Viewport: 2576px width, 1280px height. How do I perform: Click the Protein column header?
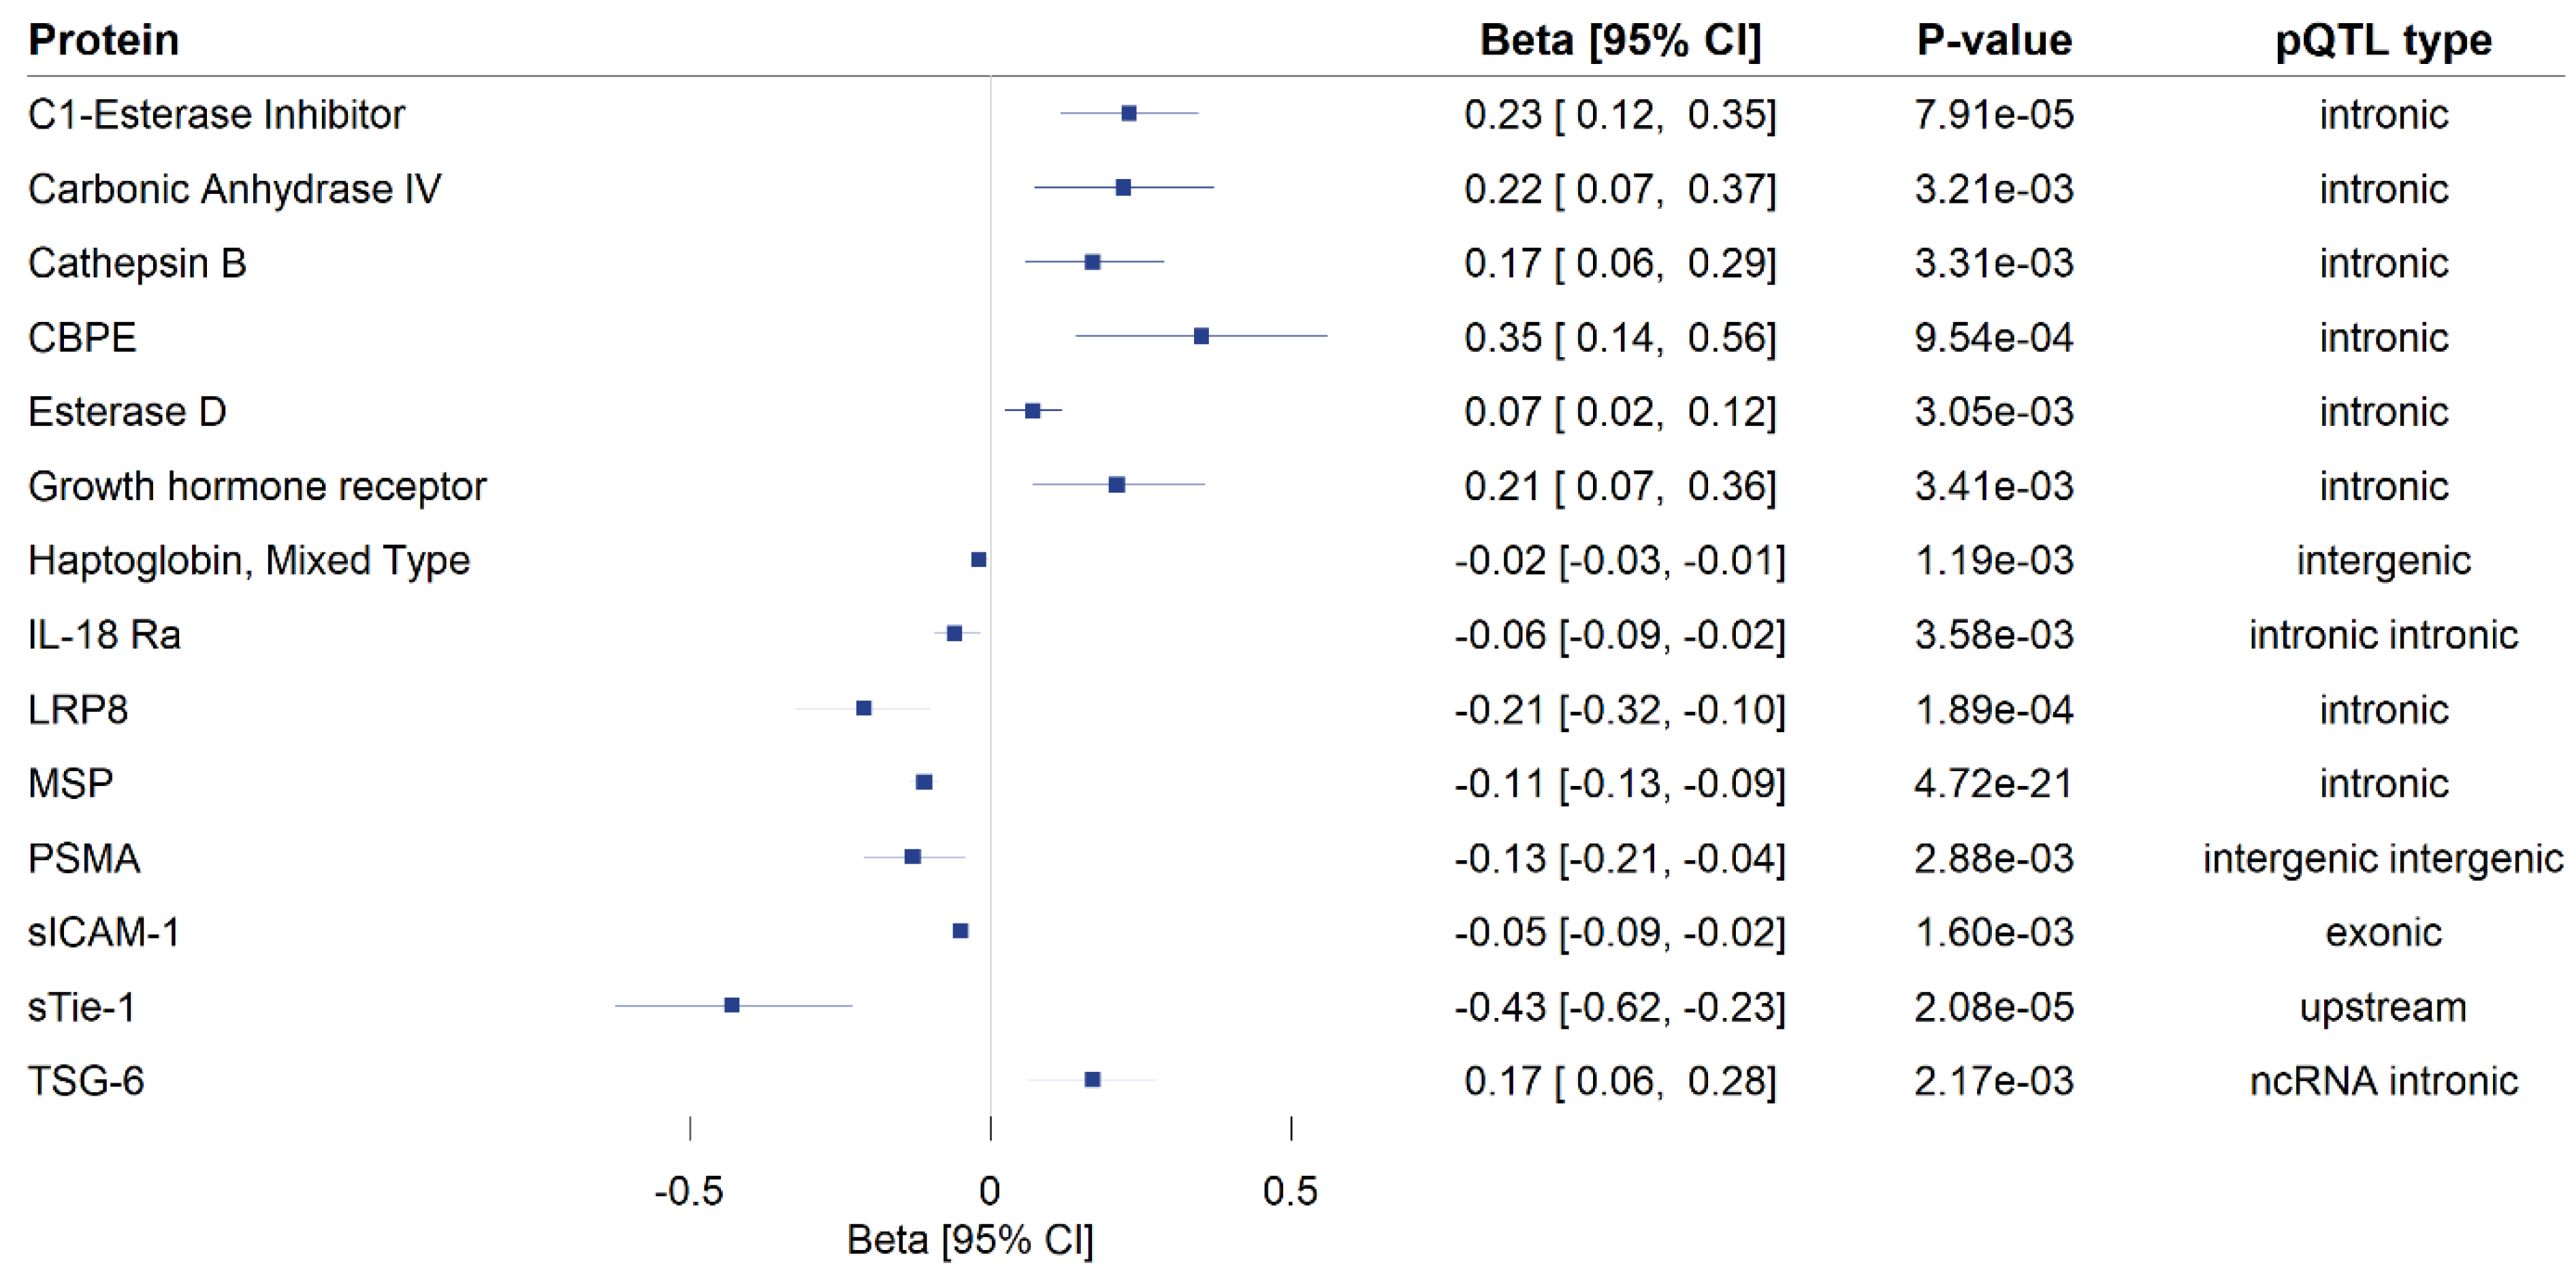[104, 40]
